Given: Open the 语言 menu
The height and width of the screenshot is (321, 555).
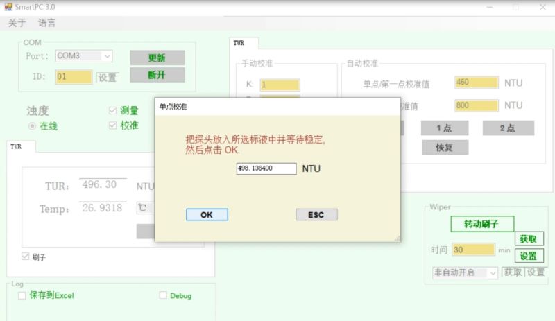Looking at the screenshot, I should pos(46,23).
